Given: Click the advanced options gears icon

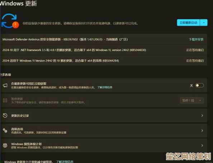Looking at the screenshot, I should [x=5, y=130].
